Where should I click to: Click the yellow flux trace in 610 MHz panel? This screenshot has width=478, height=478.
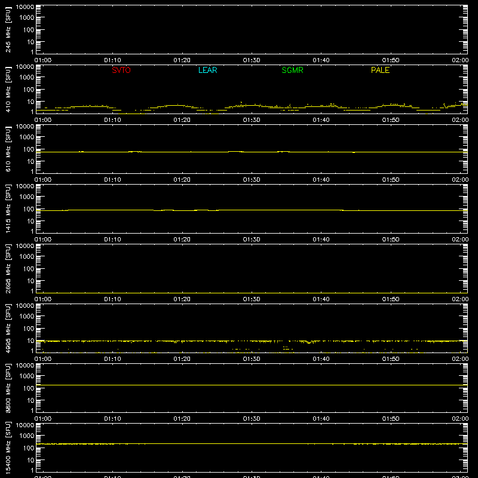coord(252,152)
